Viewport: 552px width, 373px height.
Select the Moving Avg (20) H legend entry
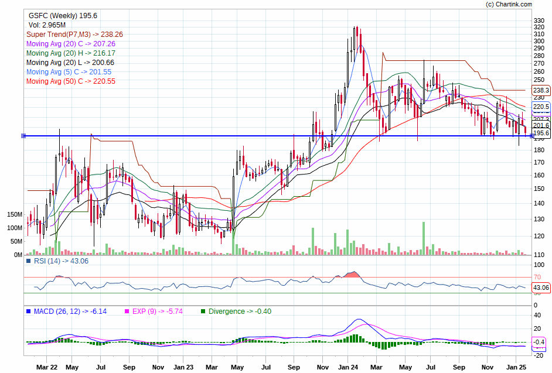(x=71, y=53)
